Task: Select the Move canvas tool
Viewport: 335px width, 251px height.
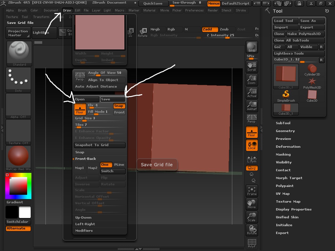Action: point(252,204)
